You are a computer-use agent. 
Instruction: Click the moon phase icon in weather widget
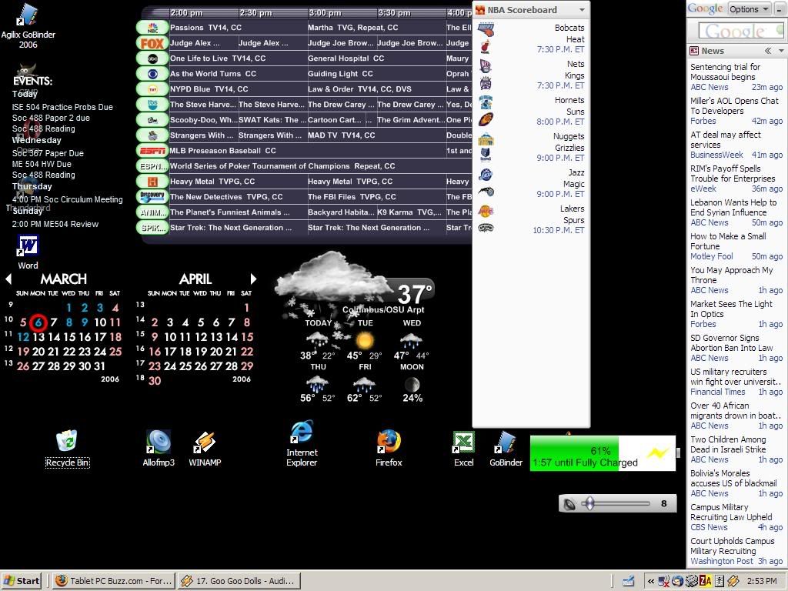point(412,385)
